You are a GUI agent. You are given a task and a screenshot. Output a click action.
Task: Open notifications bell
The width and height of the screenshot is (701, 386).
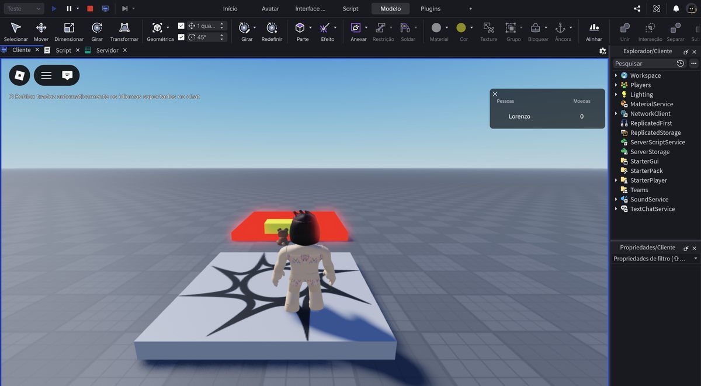click(x=676, y=9)
